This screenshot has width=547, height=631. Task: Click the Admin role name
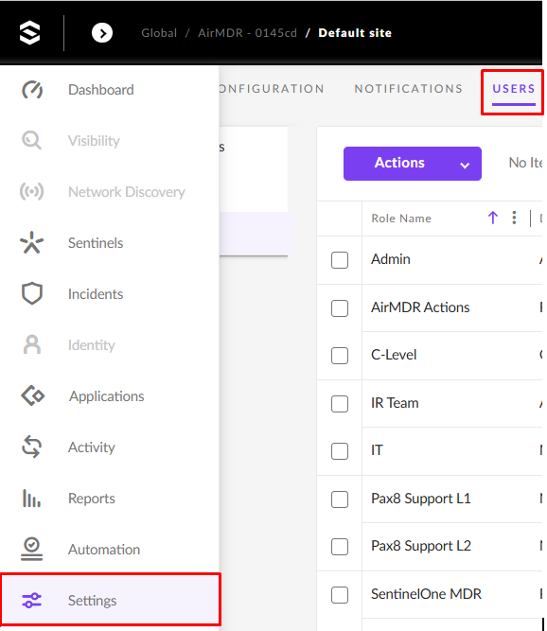391,259
